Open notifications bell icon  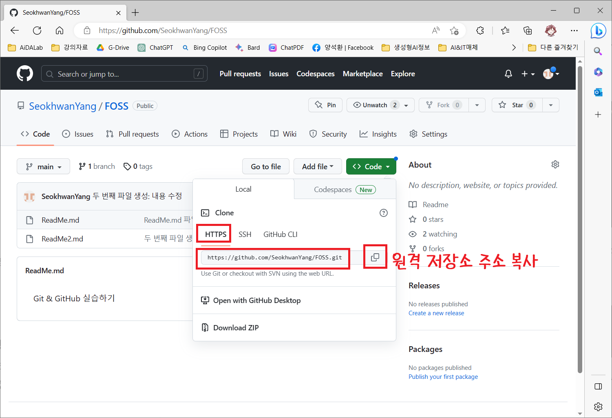pyautogui.click(x=508, y=74)
